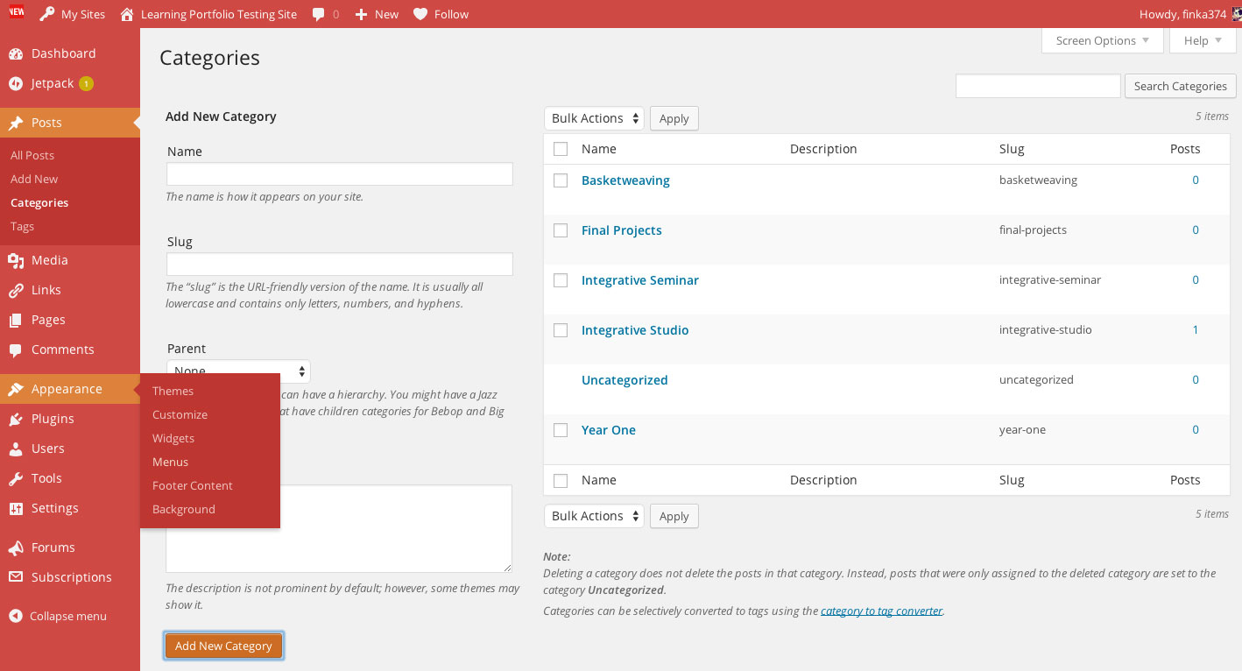This screenshot has height=671, width=1242.
Task: Click the Jetpack icon in sidebar
Action: (x=16, y=83)
